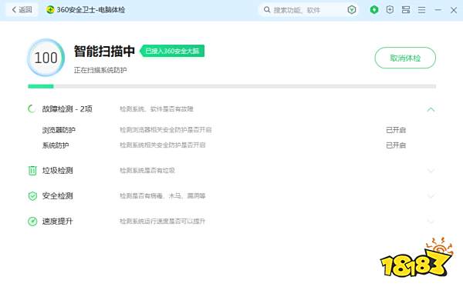Click the 安全检测 shield icon
Viewport: 463px width, 290px height.
[32, 196]
